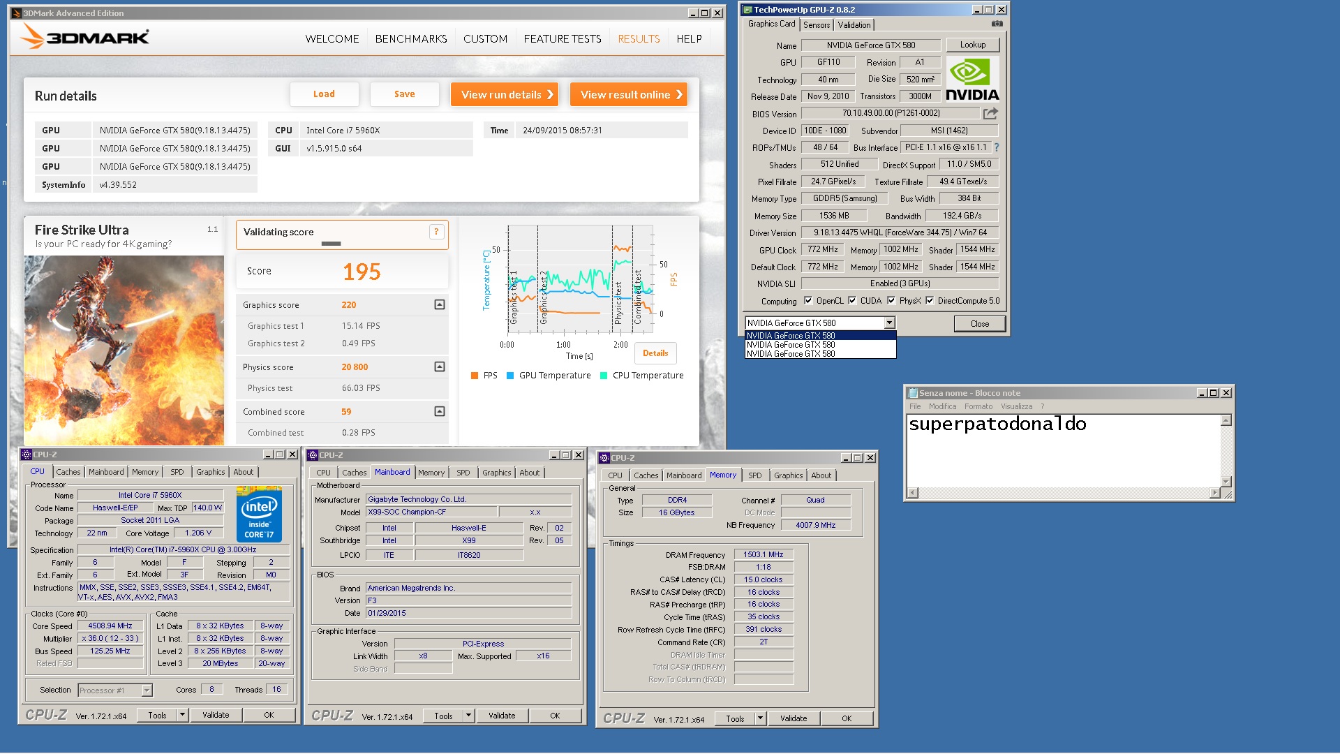Switch to Graphics tab in Mainboard CPU-Z window
The width and height of the screenshot is (1340, 754).
[496, 473]
